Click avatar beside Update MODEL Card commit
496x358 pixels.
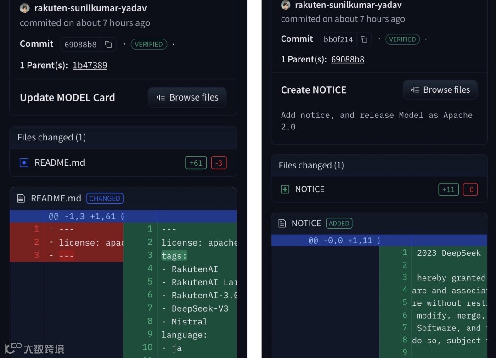(25, 8)
